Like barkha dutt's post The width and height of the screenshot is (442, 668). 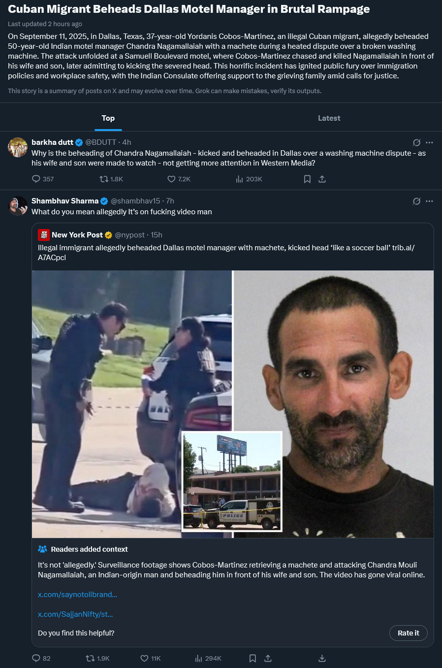click(x=171, y=179)
